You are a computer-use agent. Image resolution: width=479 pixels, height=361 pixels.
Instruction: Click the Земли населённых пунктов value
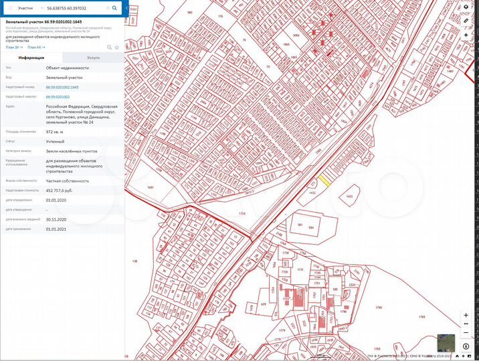(x=72, y=151)
